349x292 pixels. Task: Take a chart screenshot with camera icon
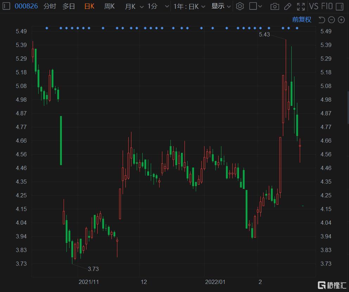[275, 6]
